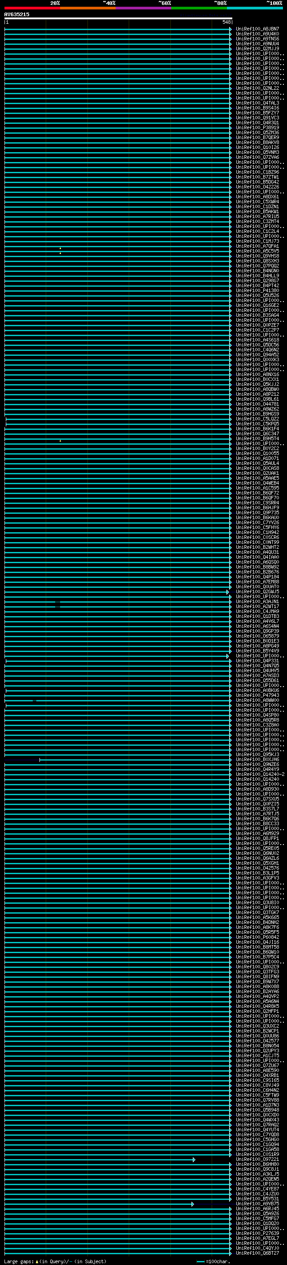This screenshot has height=1265, width=287.
Task: Select subject label UniRef100_O65879
Action: point(257,636)
